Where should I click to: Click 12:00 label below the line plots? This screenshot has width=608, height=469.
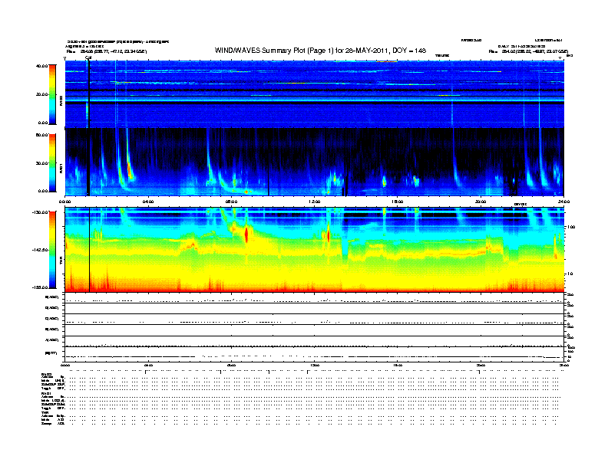coord(315,365)
